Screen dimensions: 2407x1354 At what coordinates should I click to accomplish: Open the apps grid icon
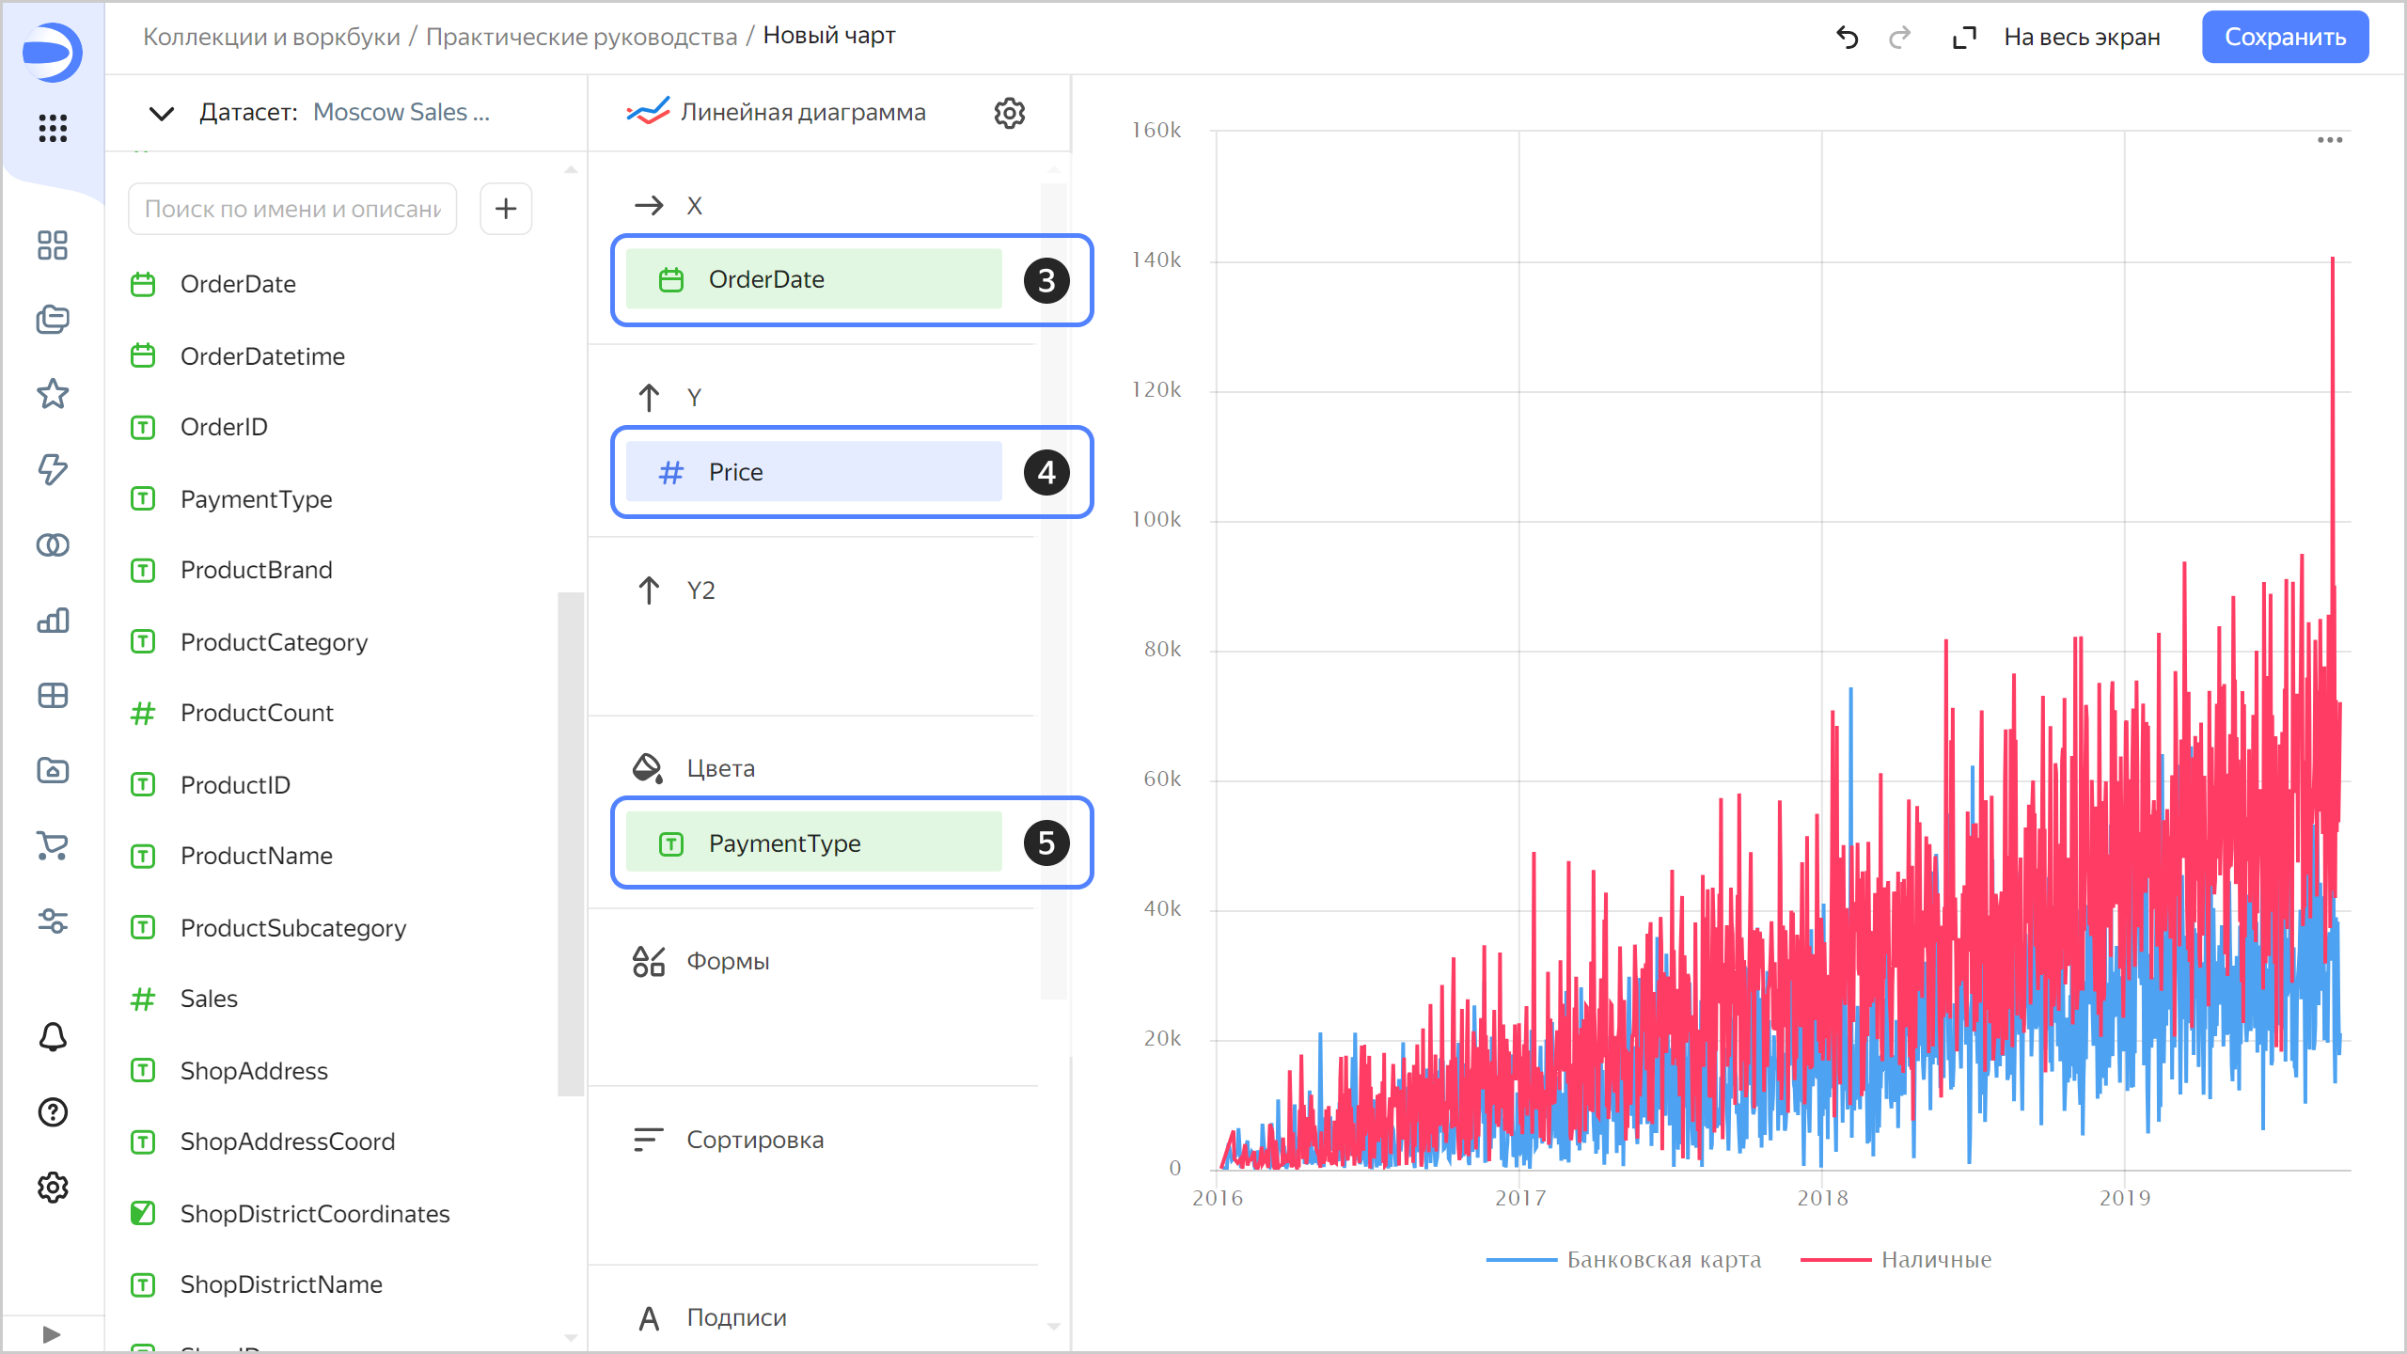click(x=53, y=128)
